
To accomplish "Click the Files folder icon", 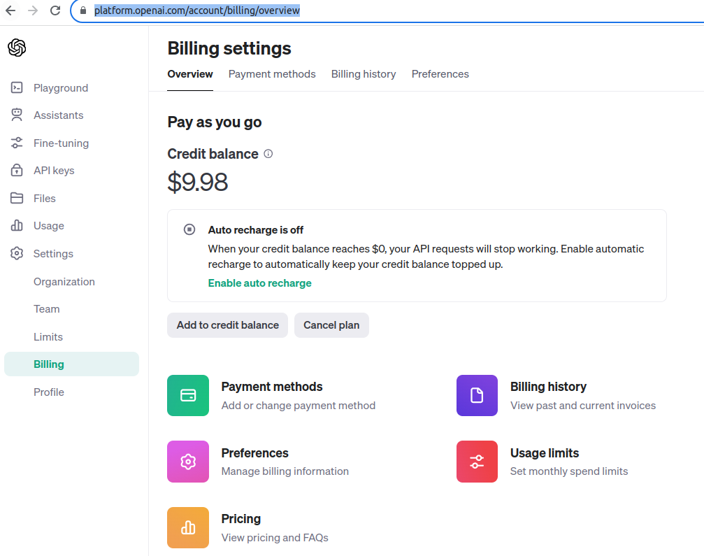I will pos(17,198).
